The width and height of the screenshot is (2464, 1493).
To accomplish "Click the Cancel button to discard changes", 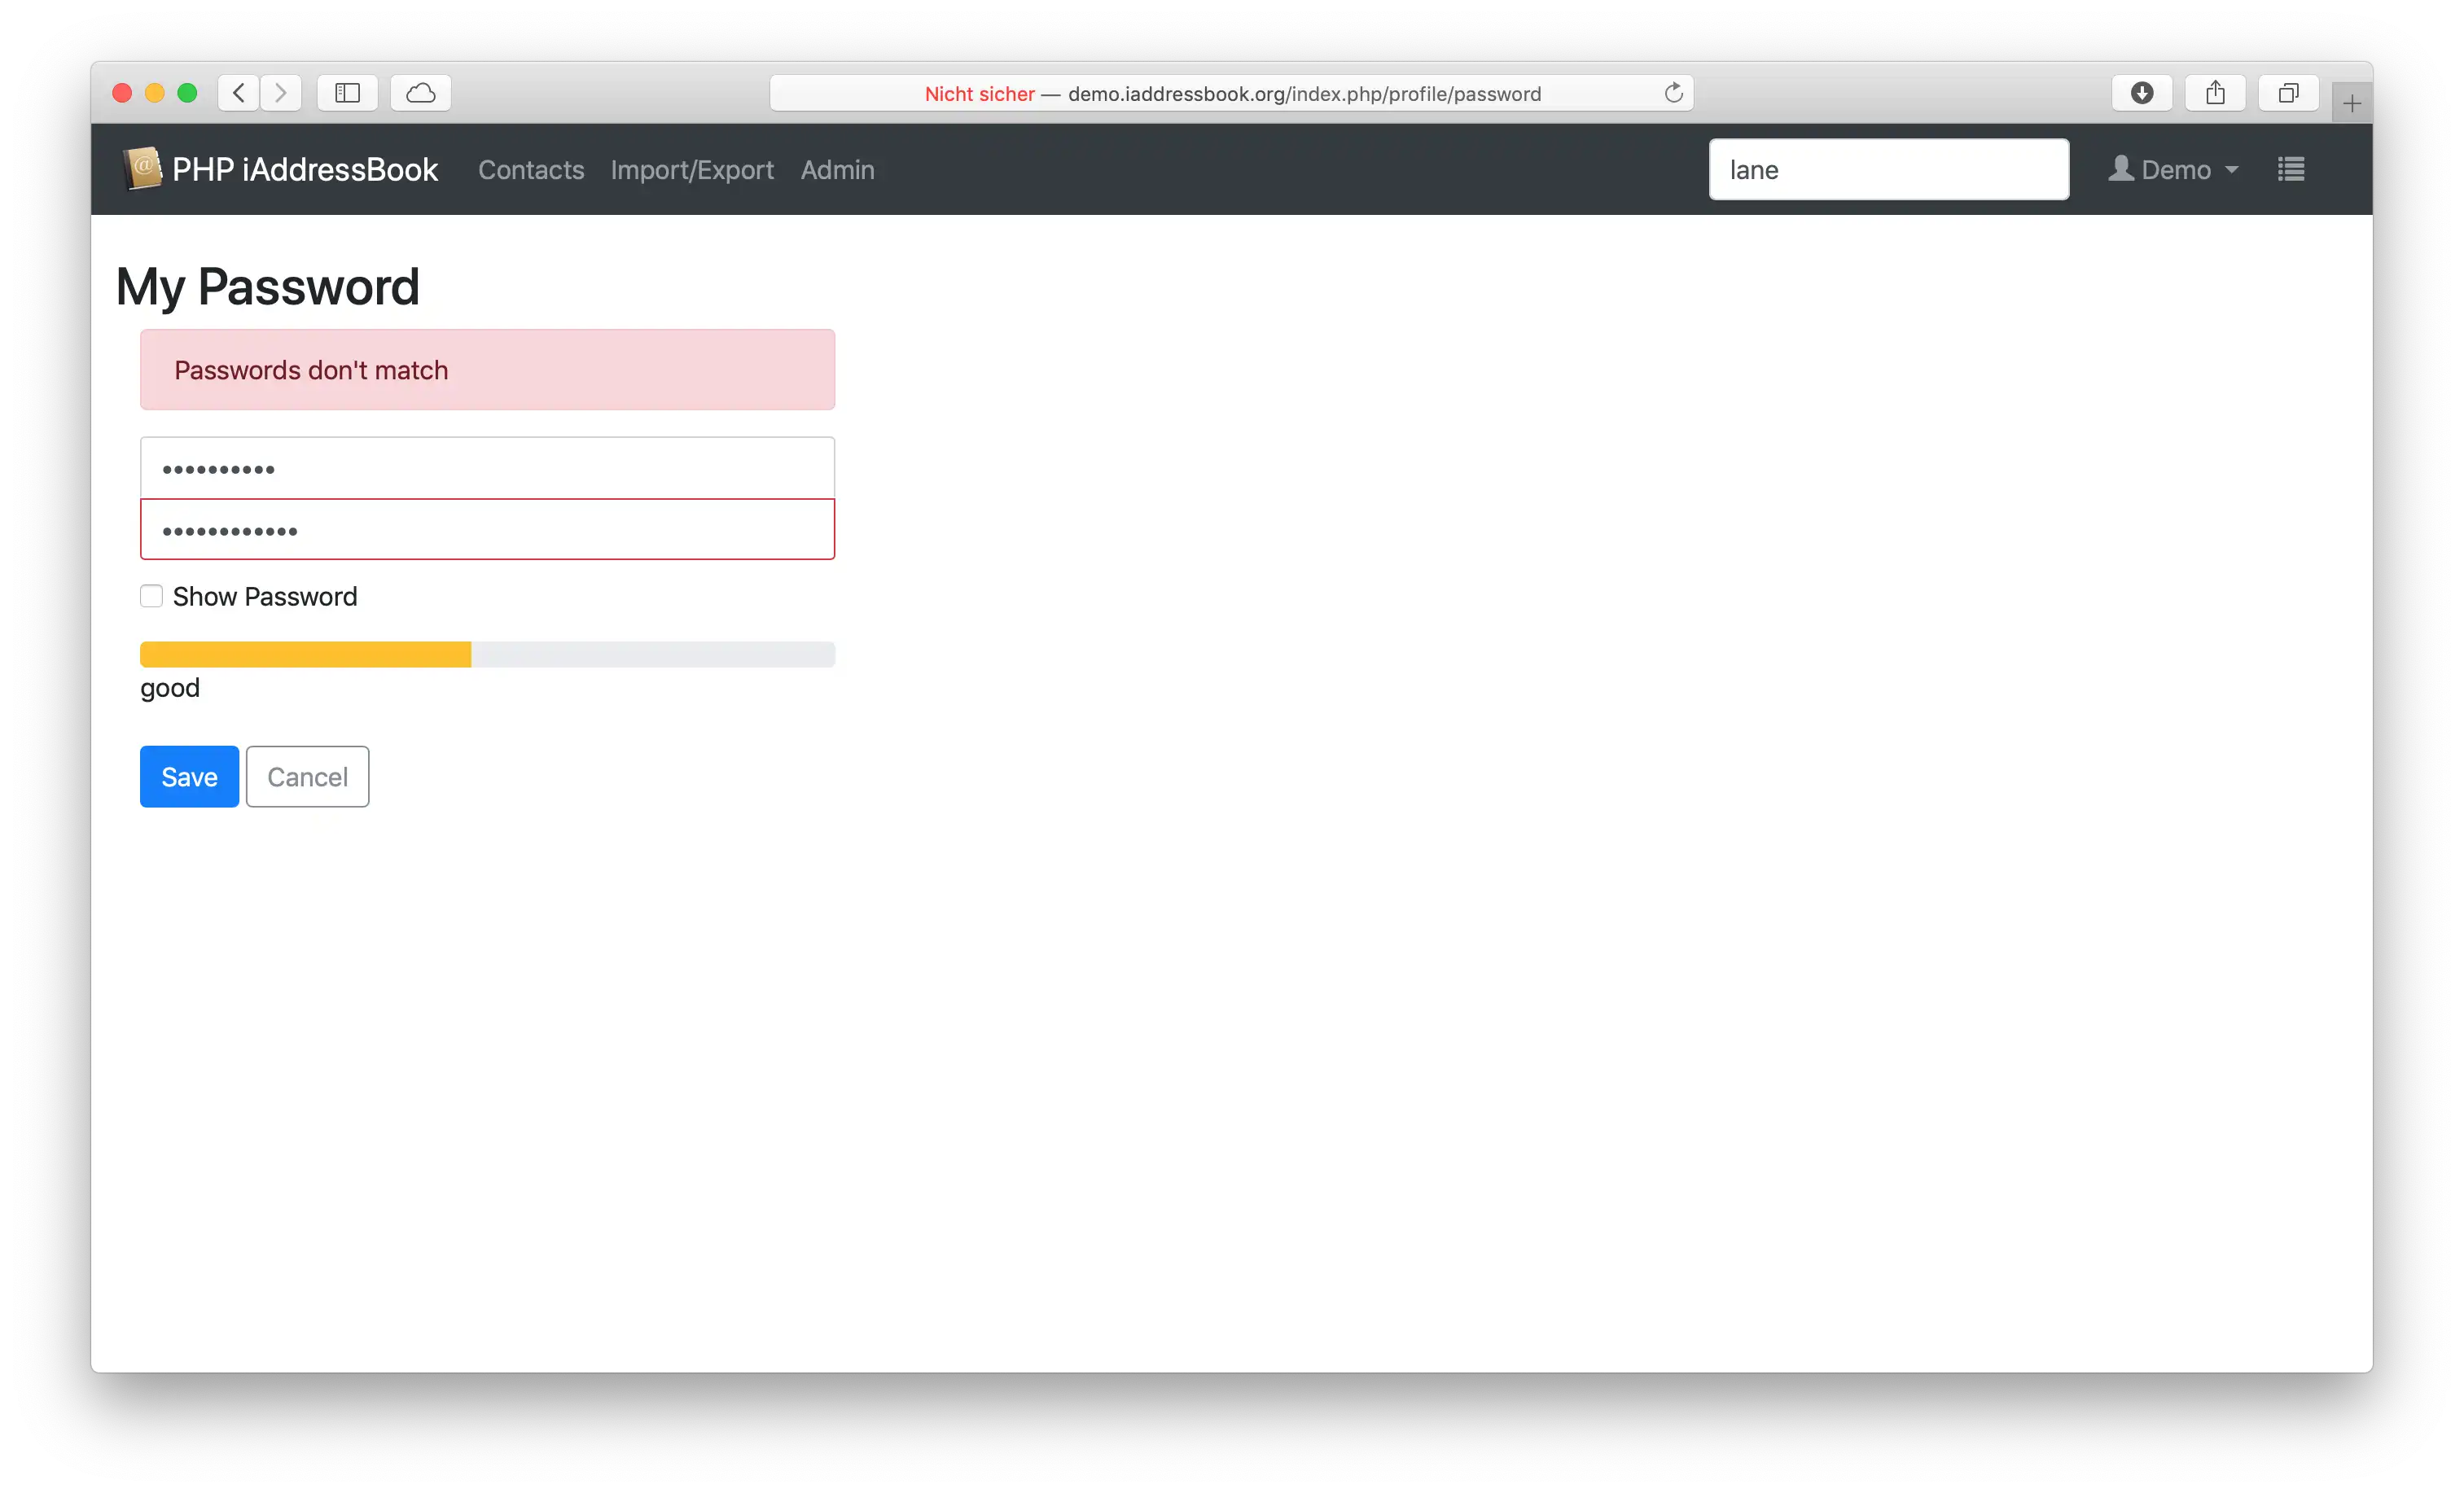I will click(x=306, y=776).
